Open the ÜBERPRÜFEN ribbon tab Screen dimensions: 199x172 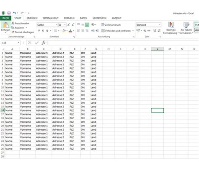coord(99,18)
